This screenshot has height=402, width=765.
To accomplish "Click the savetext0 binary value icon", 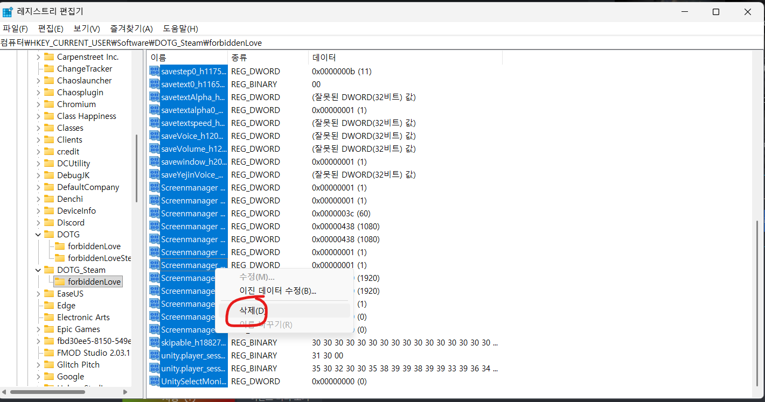I will [x=155, y=84].
